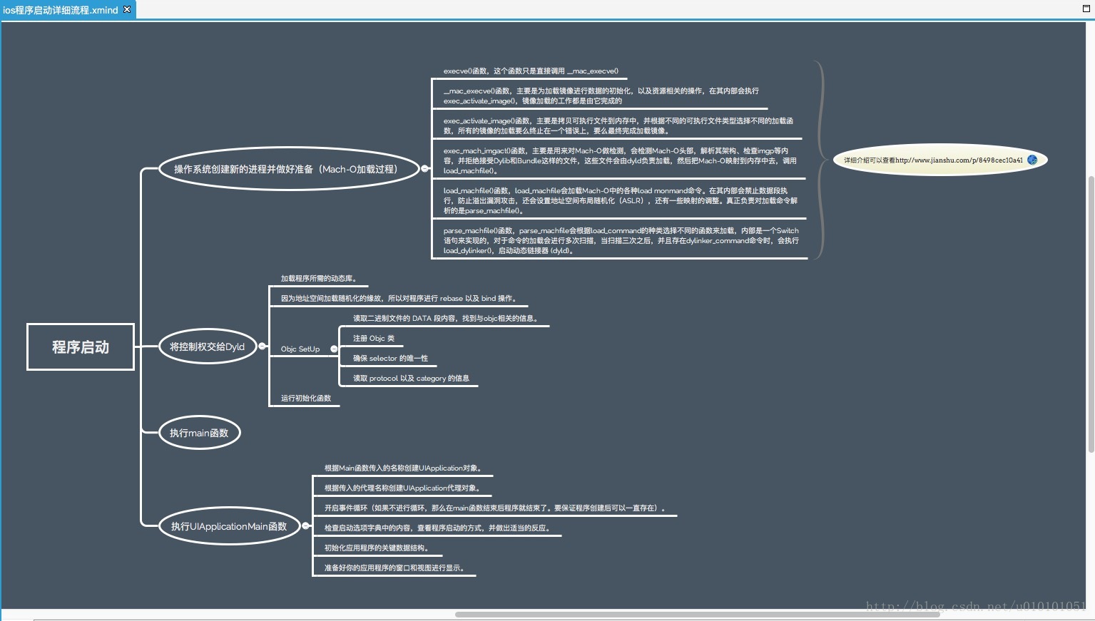1095x621 pixels.
Task: Select the 初始化应用程序的关键数据结构 subtopic
Action: pyautogui.click(x=378, y=548)
